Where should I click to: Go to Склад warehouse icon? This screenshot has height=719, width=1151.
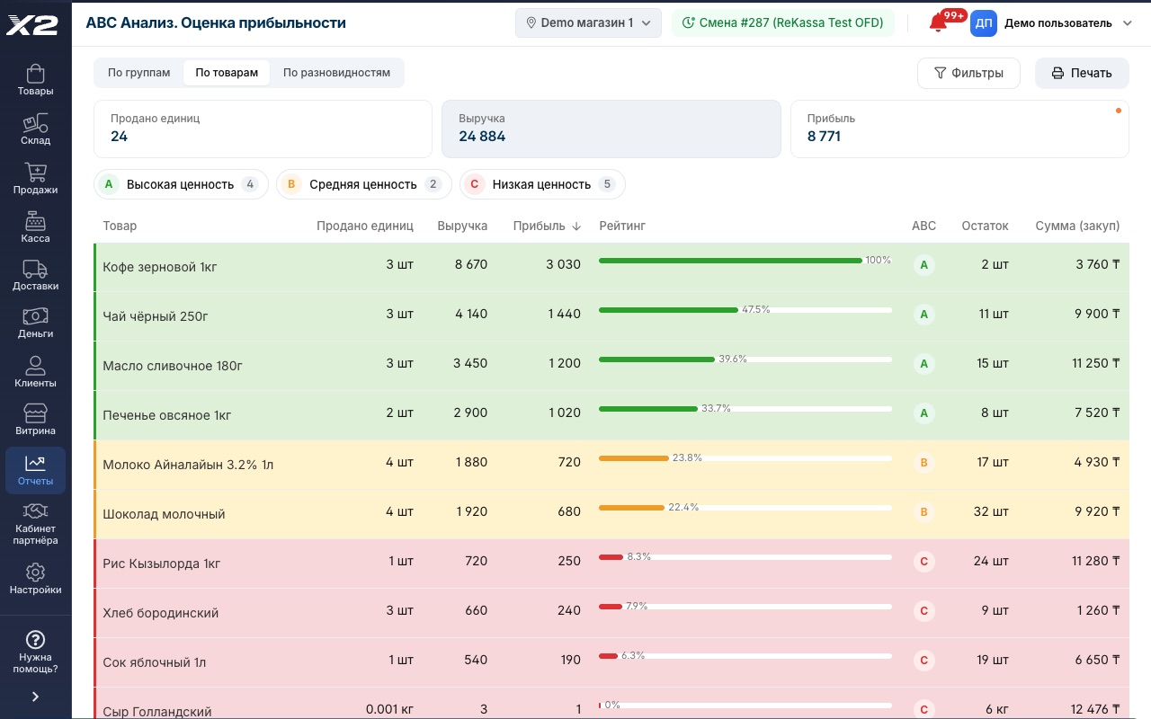point(35,129)
